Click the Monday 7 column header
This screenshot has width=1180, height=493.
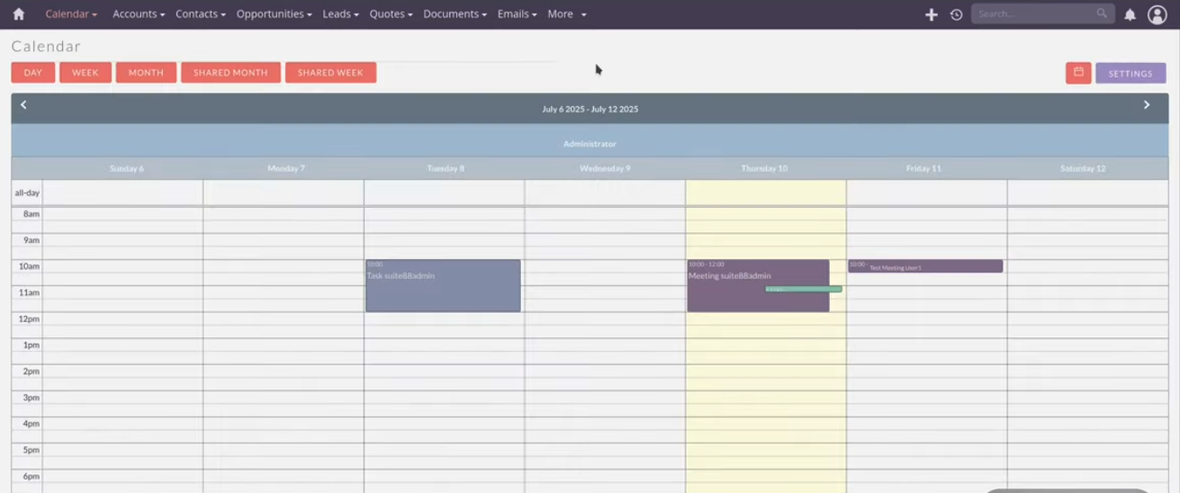(286, 168)
